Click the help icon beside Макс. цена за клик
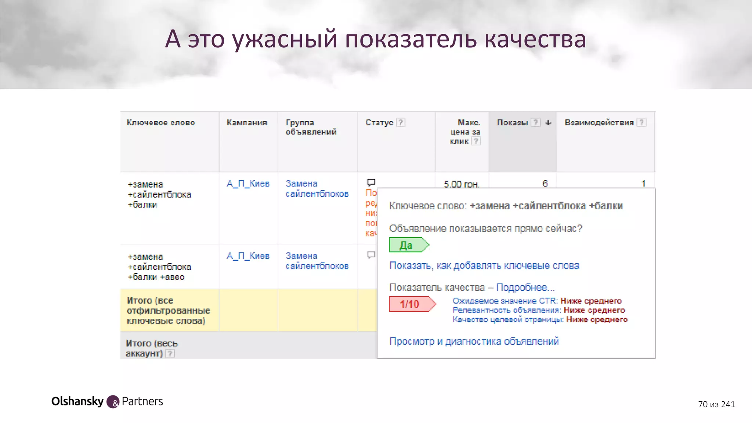 [x=476, y=141]
